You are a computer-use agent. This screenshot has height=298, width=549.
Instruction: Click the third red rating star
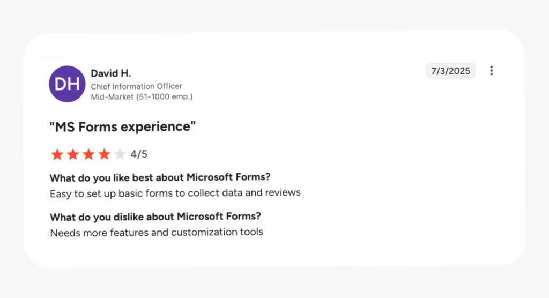tap(88, 155)
